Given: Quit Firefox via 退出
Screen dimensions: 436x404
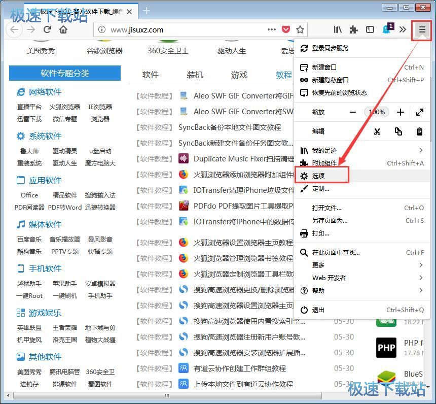Looking at the screenshot, I should 361,310.
